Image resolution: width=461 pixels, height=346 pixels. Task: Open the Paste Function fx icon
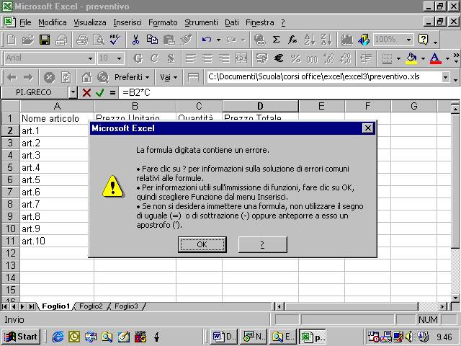tap(292, 40)
